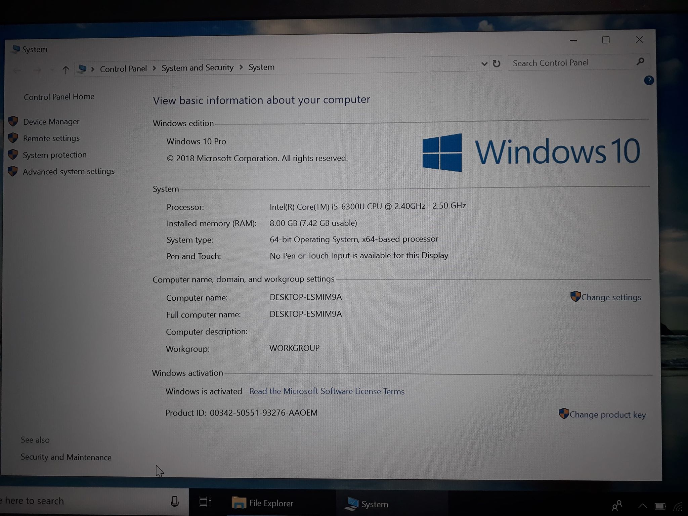Expand the address bar history dropdown
The width and height of the screenshot is (688, 516).
(484, 64)
